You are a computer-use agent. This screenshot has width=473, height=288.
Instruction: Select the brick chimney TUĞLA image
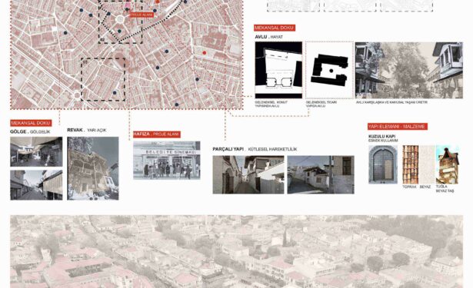448,164
